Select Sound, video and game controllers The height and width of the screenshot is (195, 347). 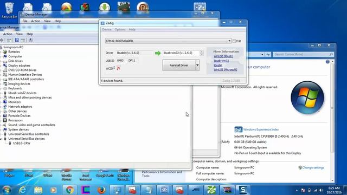click(x=31, y=125)
